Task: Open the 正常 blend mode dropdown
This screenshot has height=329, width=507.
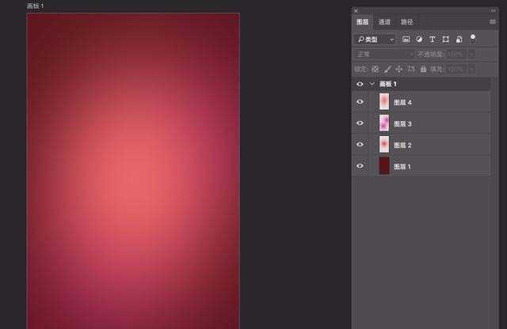Action: tap(384, 54)
